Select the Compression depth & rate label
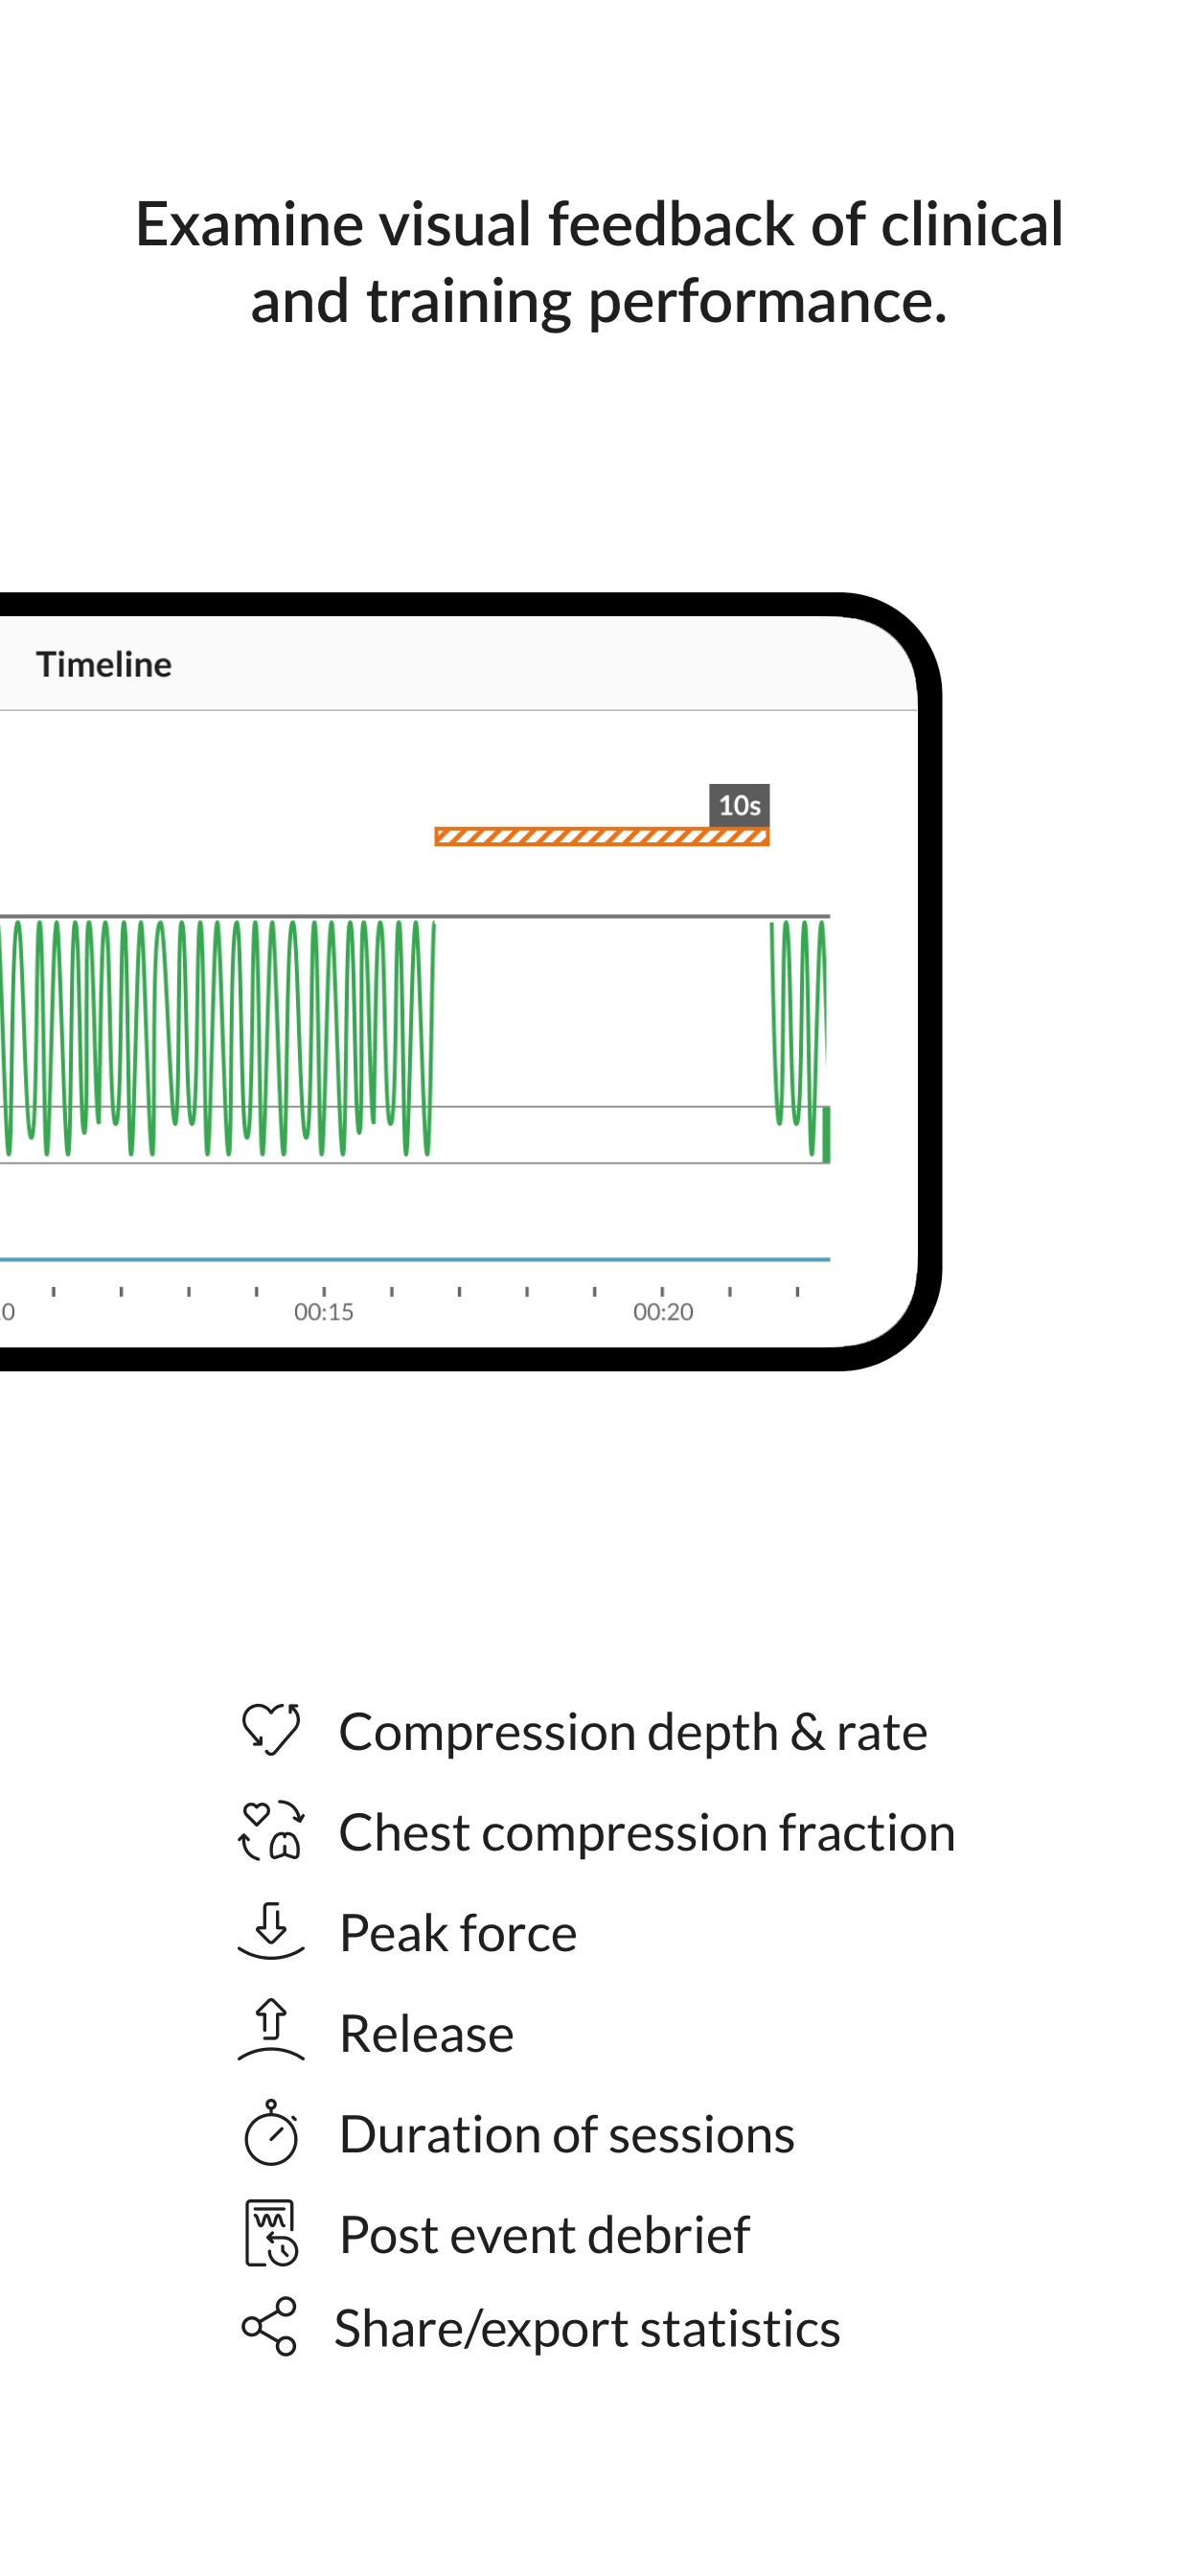The height and width of the screenshot is (2576, 1190). (633, 1731)
